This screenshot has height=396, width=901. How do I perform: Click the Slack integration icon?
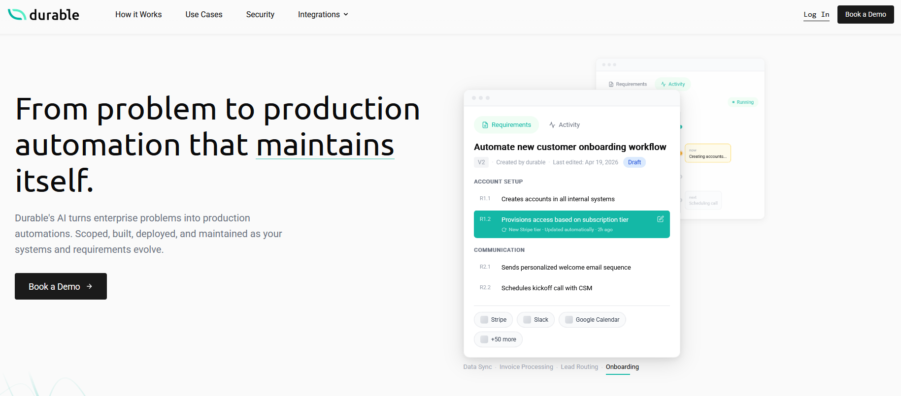click(x=527, y=320)
